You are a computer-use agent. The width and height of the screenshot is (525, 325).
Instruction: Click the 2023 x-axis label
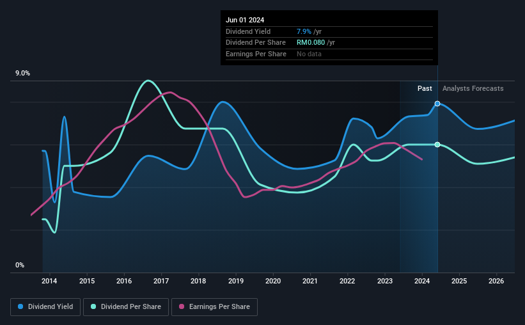click(x=385, y=281)
